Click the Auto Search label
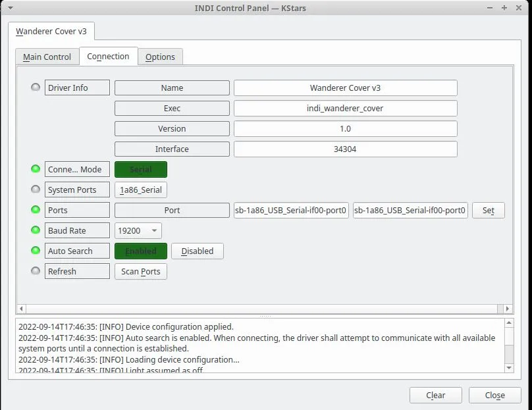The height and width of the screenshot is (410, 532). (77, 251)
